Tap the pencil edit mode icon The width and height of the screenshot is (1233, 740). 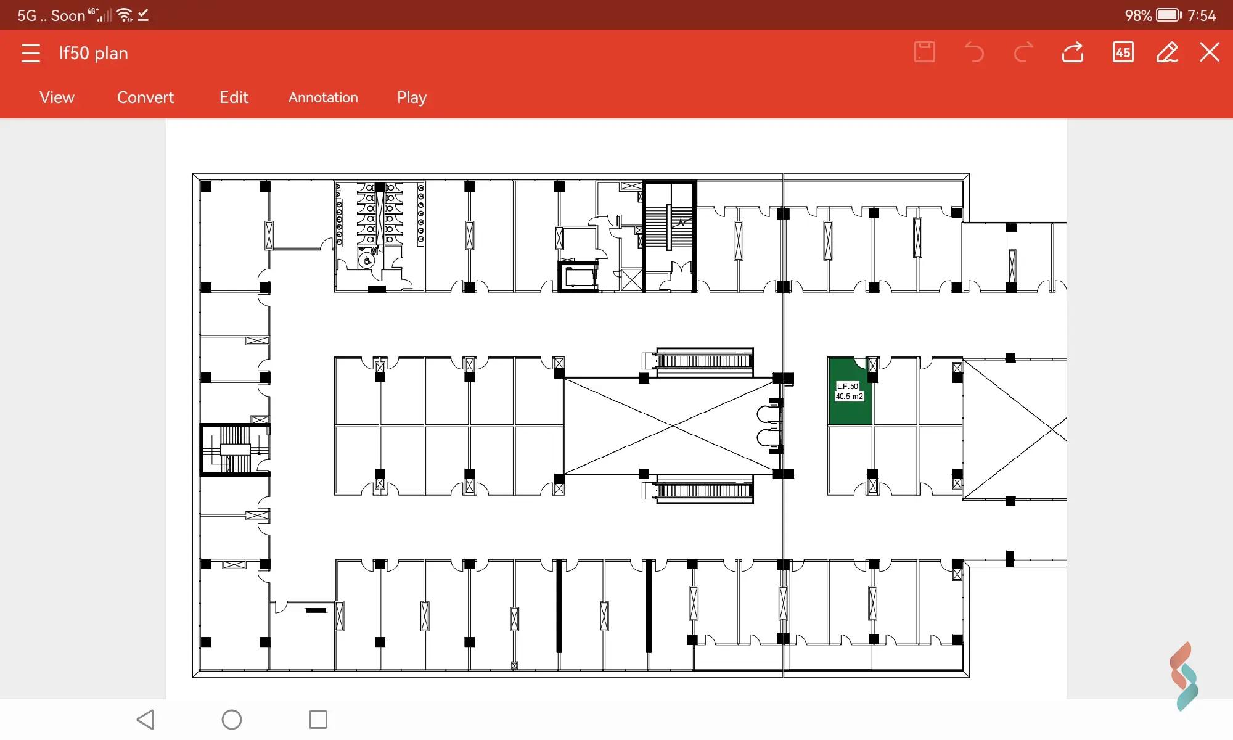click(x=1167, y=52)
